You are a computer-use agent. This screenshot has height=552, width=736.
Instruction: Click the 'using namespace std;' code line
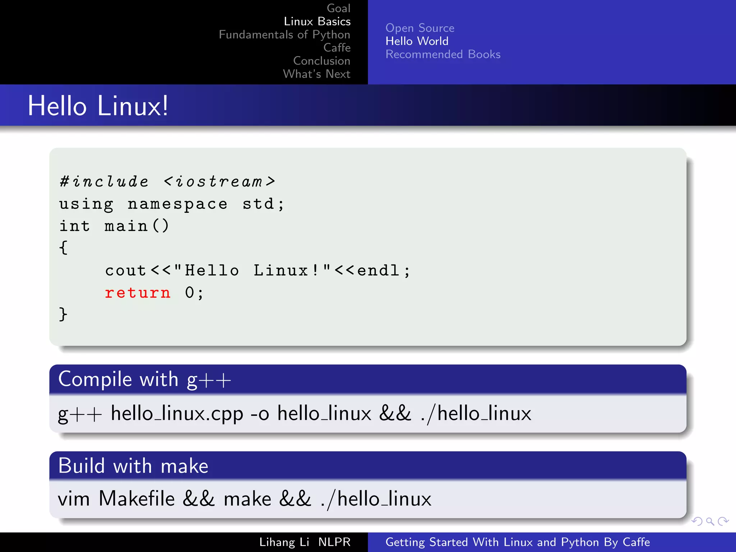(x=172, y=204)
